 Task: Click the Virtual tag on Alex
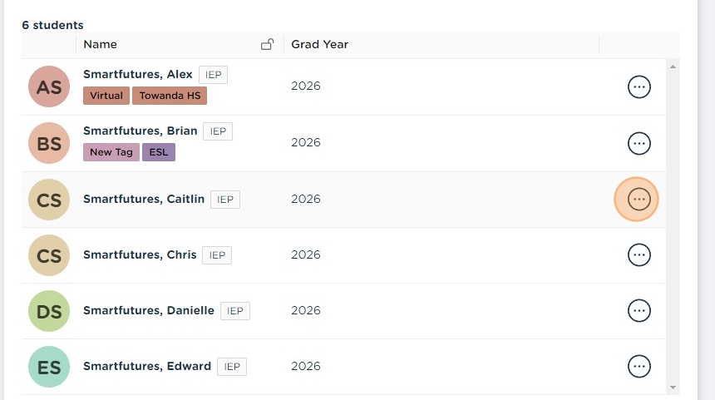(106, 96)
